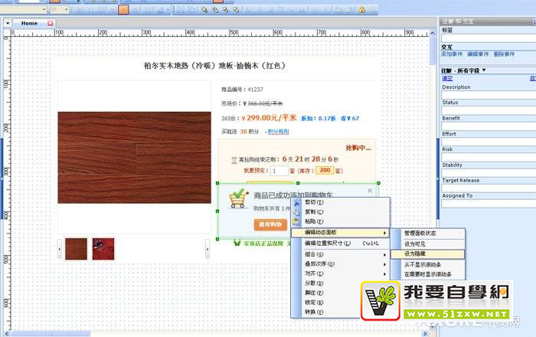Click the lock icon in top toolbar
The image size is (536, 337).
(361, 9)
